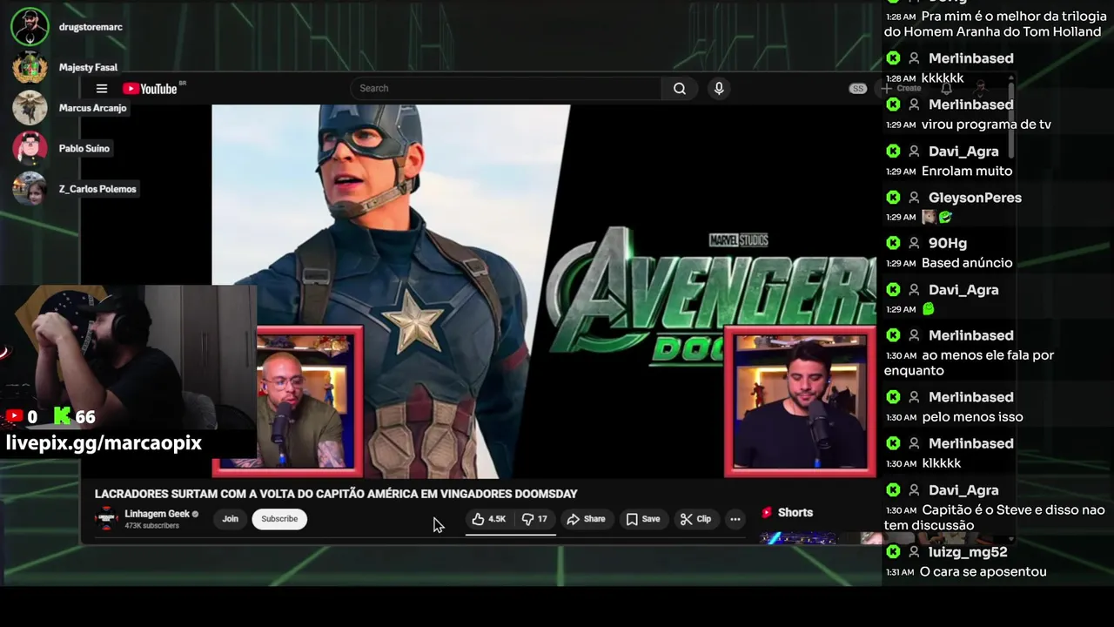The height and width of the screenshot is (627, 1114).
Task: Create a clip with the Clip button
Action: click(695, 519)
